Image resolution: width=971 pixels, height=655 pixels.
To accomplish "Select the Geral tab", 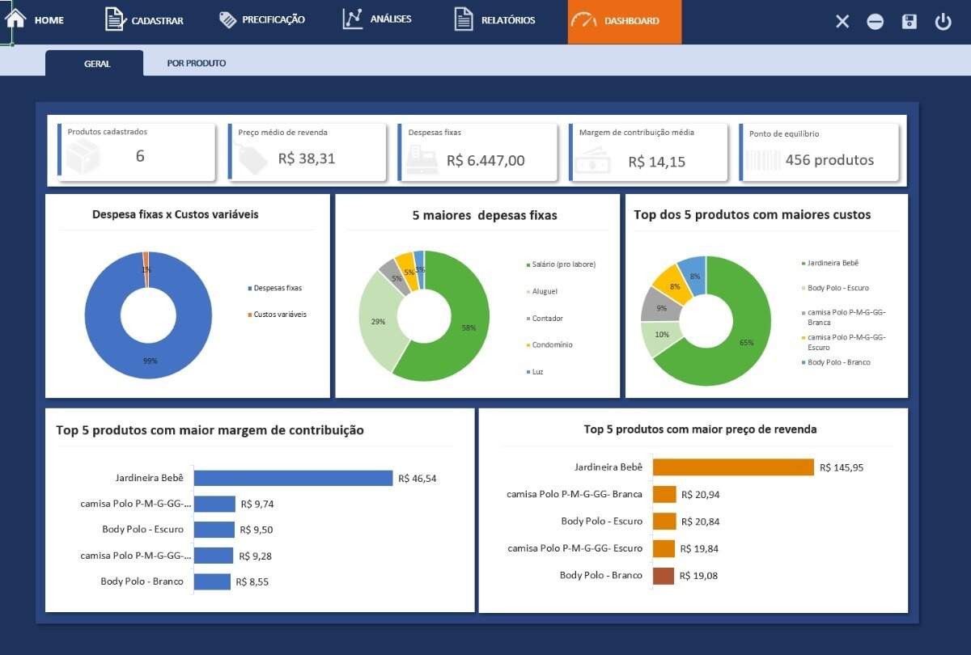I will pos(97,63).
